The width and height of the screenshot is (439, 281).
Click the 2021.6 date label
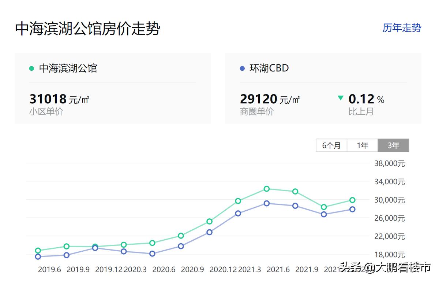point(278,269)
